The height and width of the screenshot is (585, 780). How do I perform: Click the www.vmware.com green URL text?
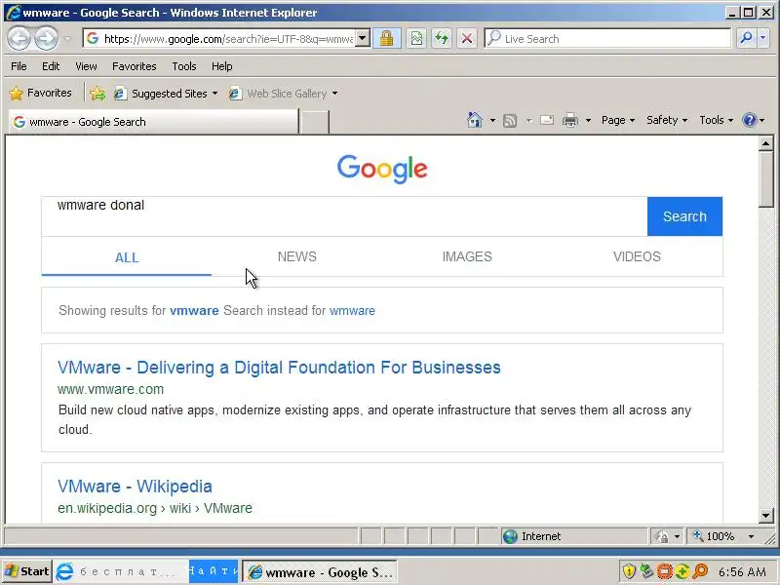point(110,389)
